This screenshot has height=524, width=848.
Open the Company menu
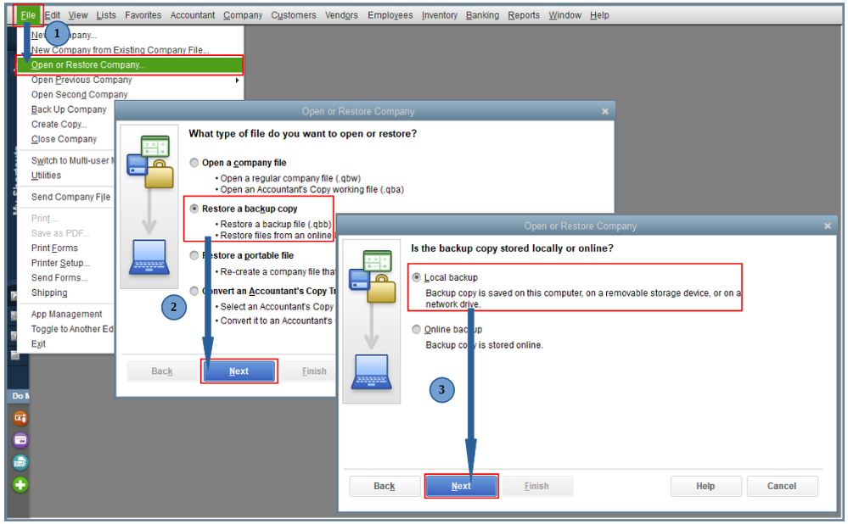tap(243, 15)
